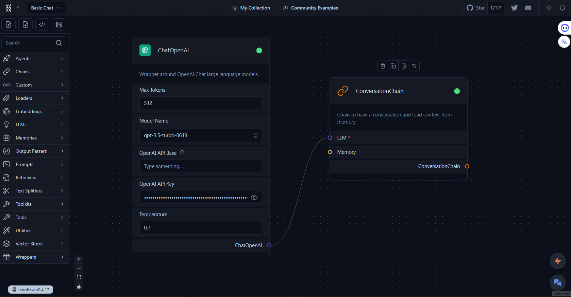This screenshot has width=571, height=297.
Task: Expand the Wrappers category
Action: pos(34,257)
